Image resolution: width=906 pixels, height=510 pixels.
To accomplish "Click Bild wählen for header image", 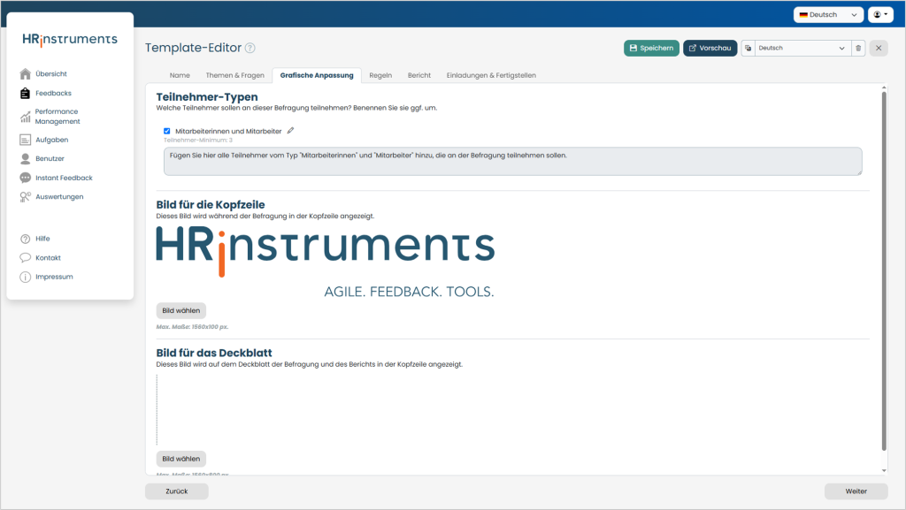I will point(180,310).
